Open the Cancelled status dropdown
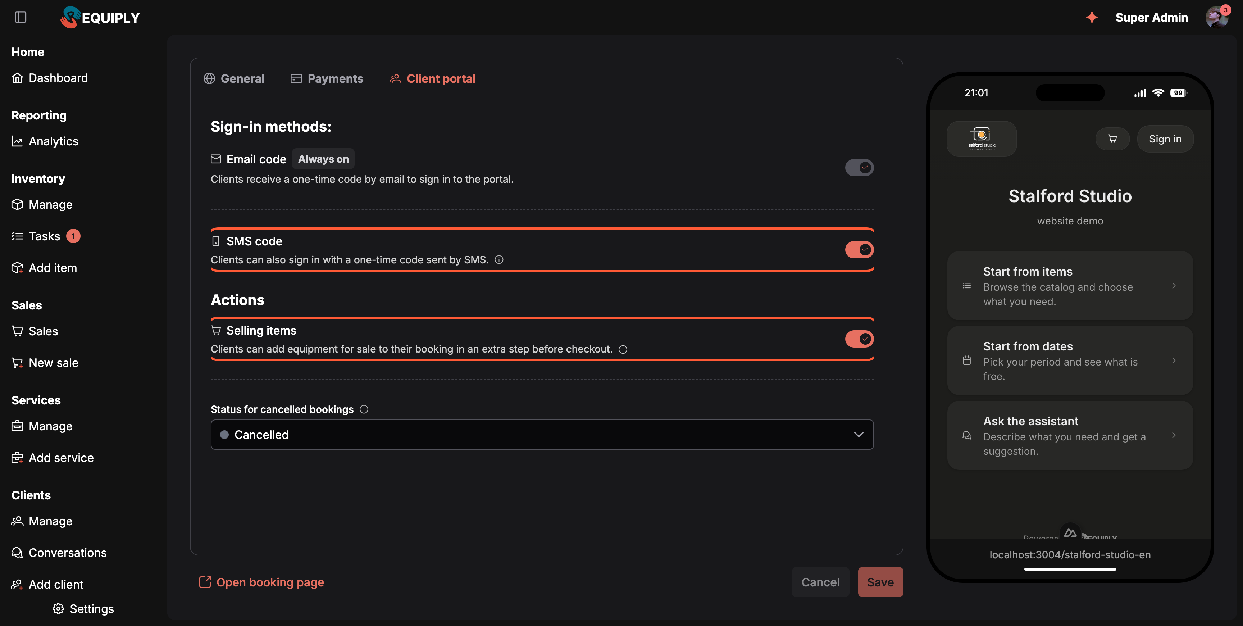The width and height of the screenshot is (1243, 626). click(x=542, y=434)
